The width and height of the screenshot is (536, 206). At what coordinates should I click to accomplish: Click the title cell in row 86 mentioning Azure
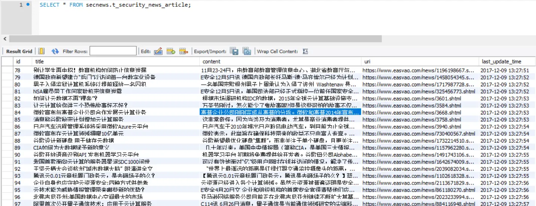click(116, 126)
